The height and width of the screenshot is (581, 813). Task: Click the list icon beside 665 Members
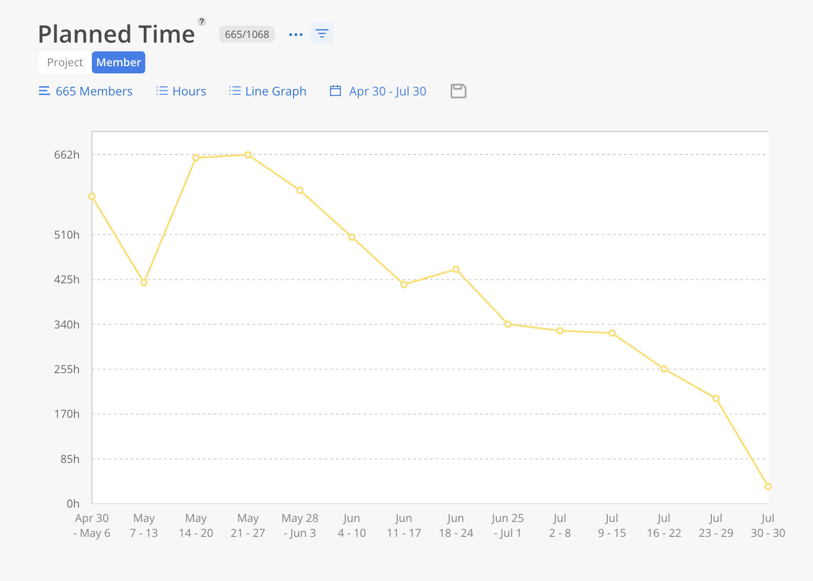(x=44, y=91)
